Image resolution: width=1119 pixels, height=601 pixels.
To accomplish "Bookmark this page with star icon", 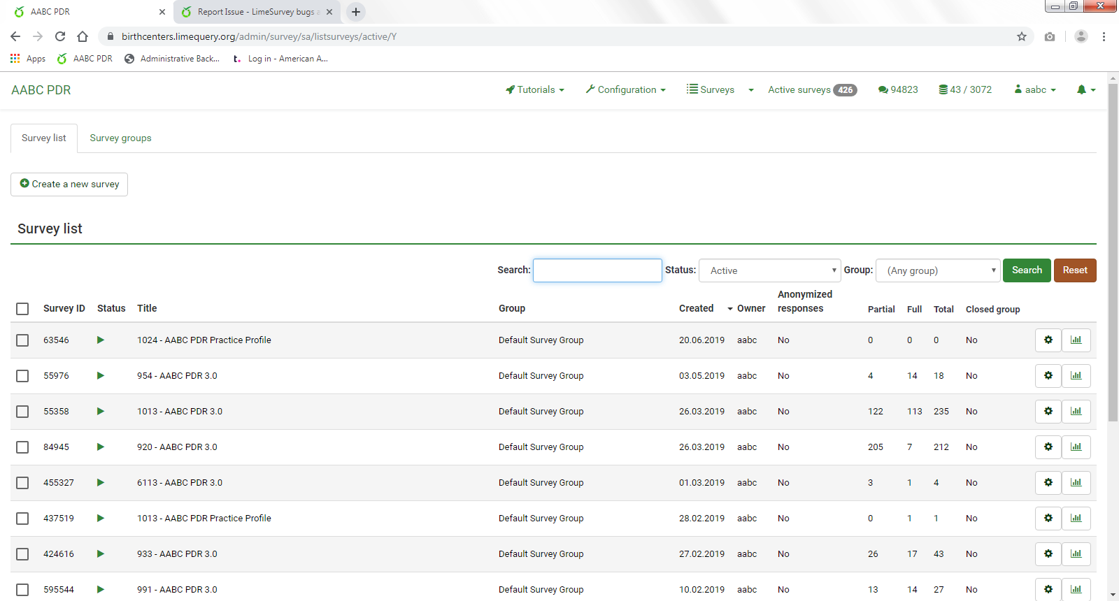I will pyautogui.click(x=1021, y=36).
